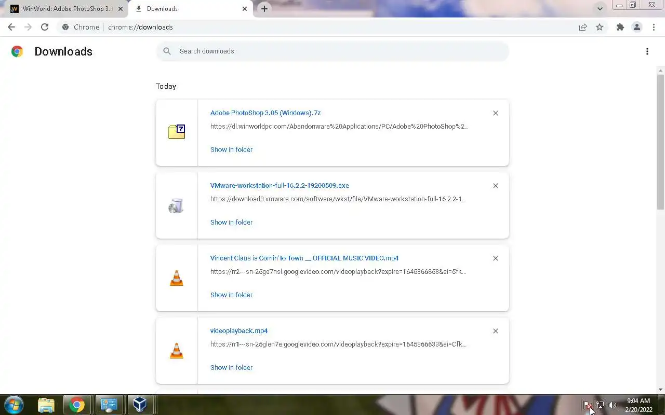Open a new tab with plus button
Viewport: 665px width, 415px height.
tap(264, 8)
